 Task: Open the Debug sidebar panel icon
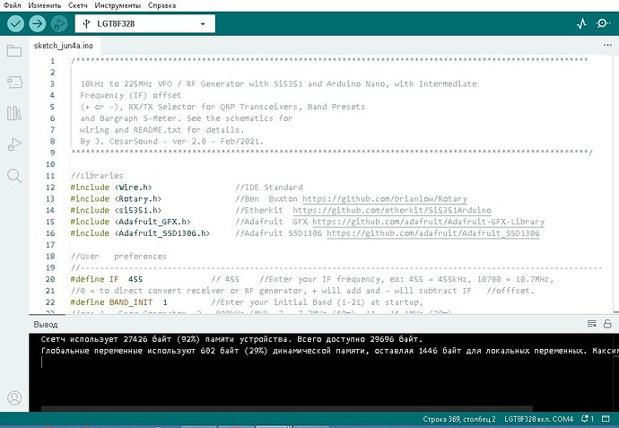(x=14, y=144)
